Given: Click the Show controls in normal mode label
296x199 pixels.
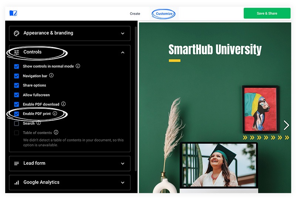Looking at the screenshot, I should (48, 66).
